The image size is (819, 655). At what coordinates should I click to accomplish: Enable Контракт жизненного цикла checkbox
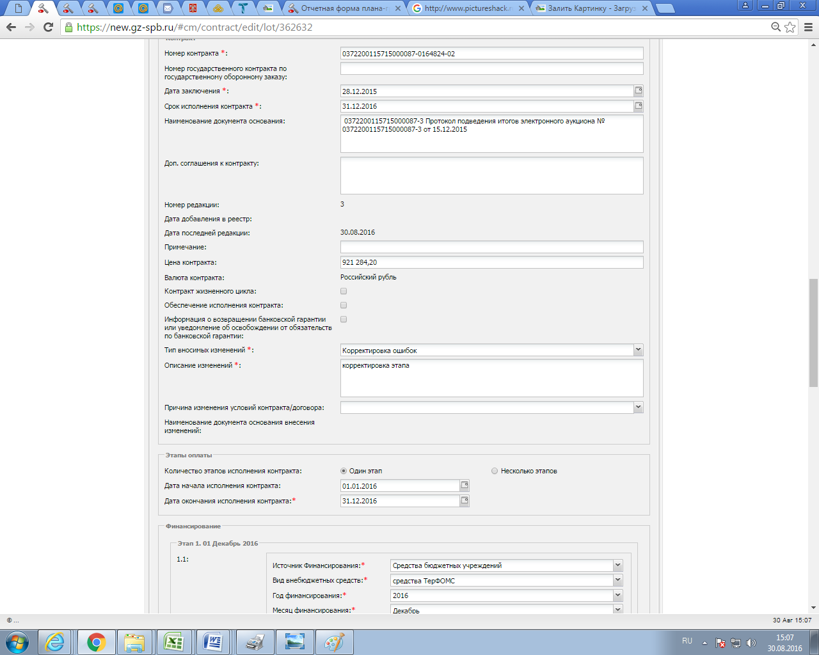344,291
